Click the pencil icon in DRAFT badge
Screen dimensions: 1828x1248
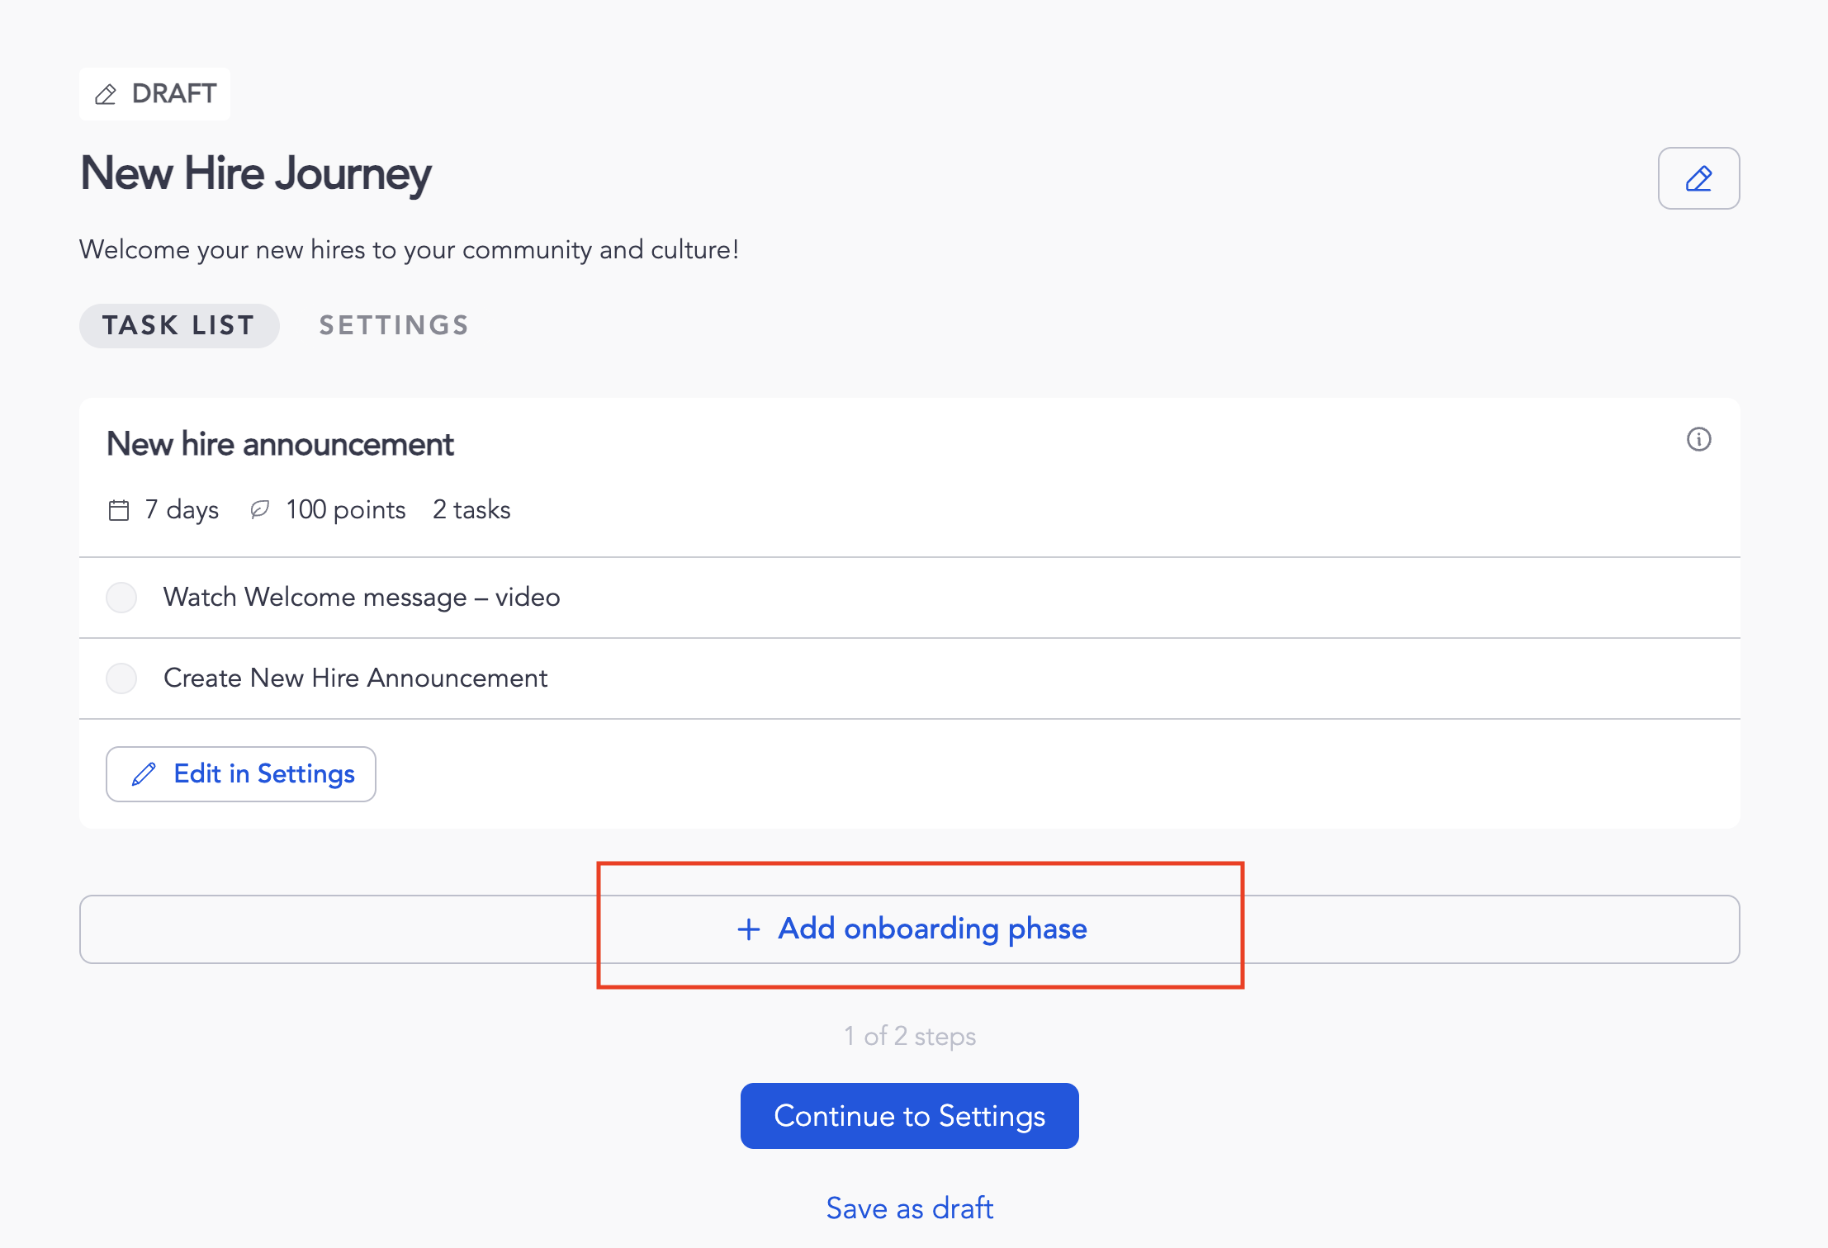[x=106, y=94]
